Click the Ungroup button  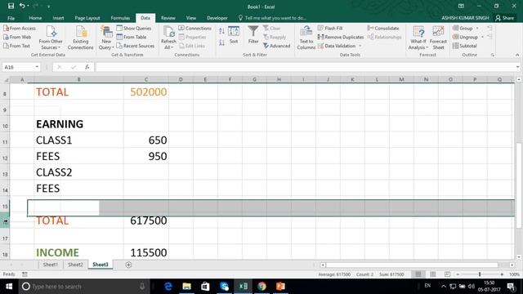(x=465, y=37)
